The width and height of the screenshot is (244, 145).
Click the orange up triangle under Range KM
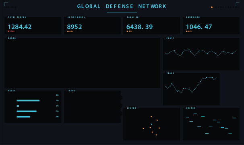[x=127, y=31]
